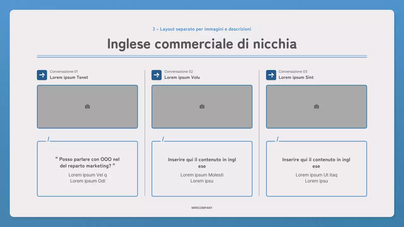This screenshot has height=227, width=404.
Task: Expand the Lorem ipsum Sint heading
Action: pyautogui.click(x=296, y=77)
